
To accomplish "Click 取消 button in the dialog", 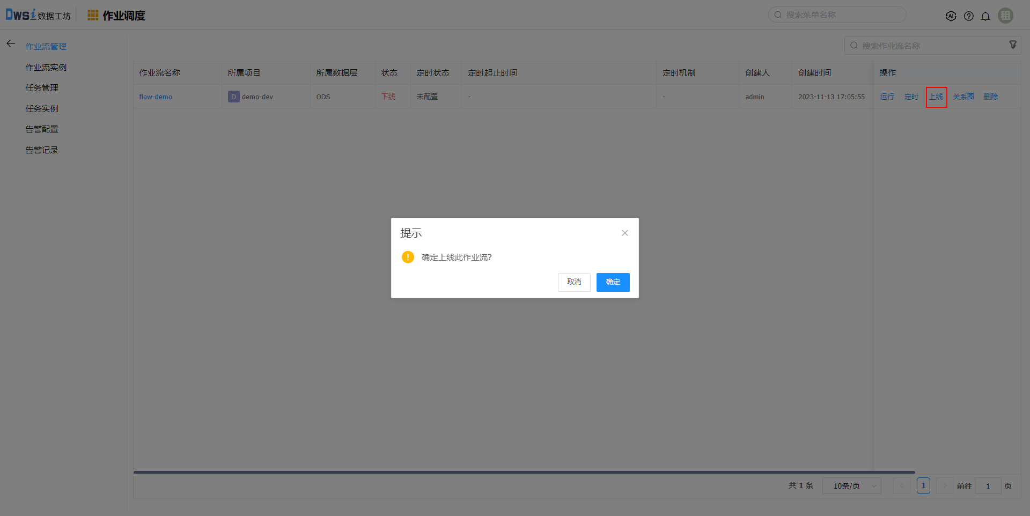I will pyautogui.click(x=574, y=282).
